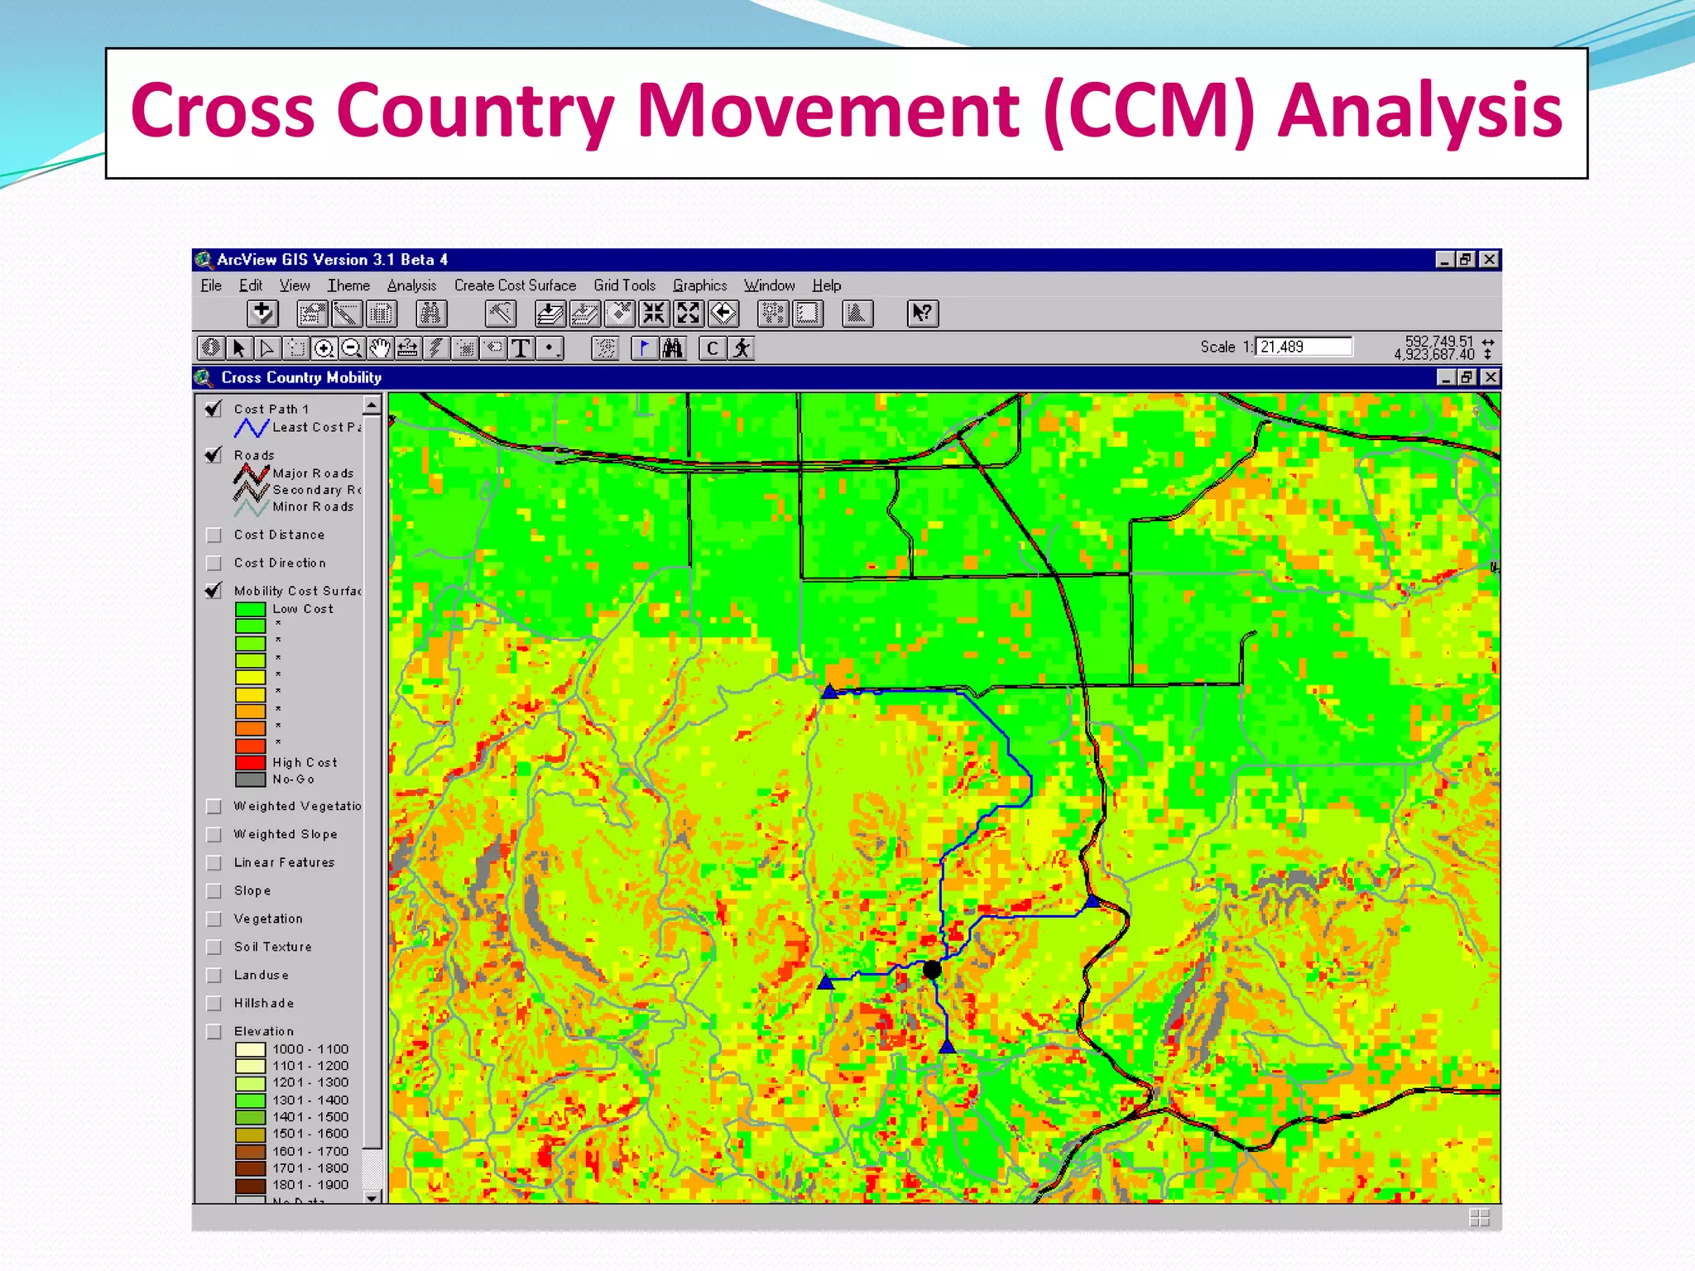This screenshot has height=1271, width=1695.
Task: Enable the Weighted Slope theme
Action: click(214, 835)
